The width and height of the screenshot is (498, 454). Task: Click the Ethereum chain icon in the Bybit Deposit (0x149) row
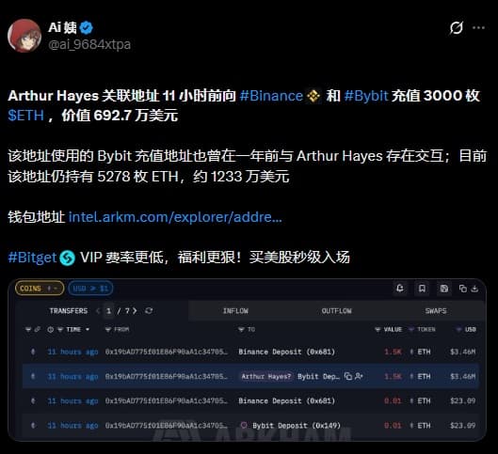click(33, 426)
